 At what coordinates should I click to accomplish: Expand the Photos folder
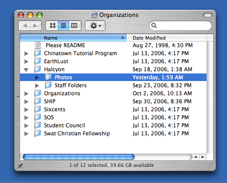click(37, 77)
